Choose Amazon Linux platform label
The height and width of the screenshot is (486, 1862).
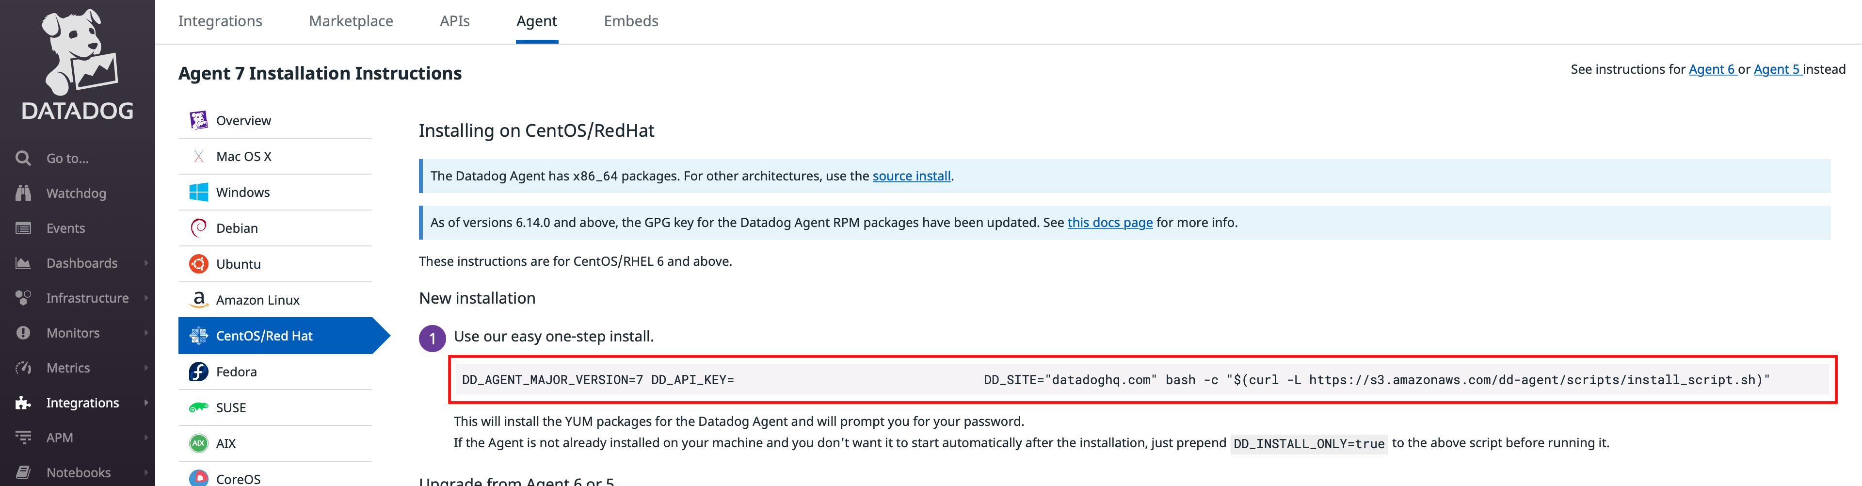(257, 300)
